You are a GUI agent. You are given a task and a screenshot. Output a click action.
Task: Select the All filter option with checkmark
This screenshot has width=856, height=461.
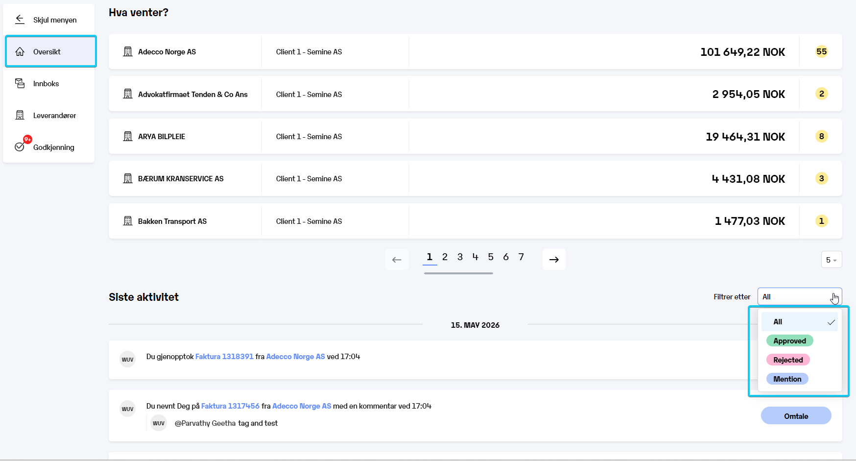[799, 322]
